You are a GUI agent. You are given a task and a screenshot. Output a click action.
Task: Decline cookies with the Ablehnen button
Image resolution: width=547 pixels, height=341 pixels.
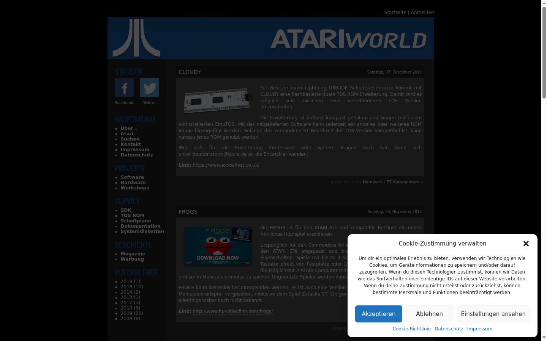coord(429,314)
